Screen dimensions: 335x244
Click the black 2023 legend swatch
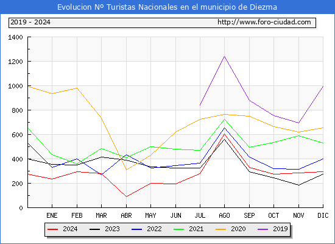[94, 229]
